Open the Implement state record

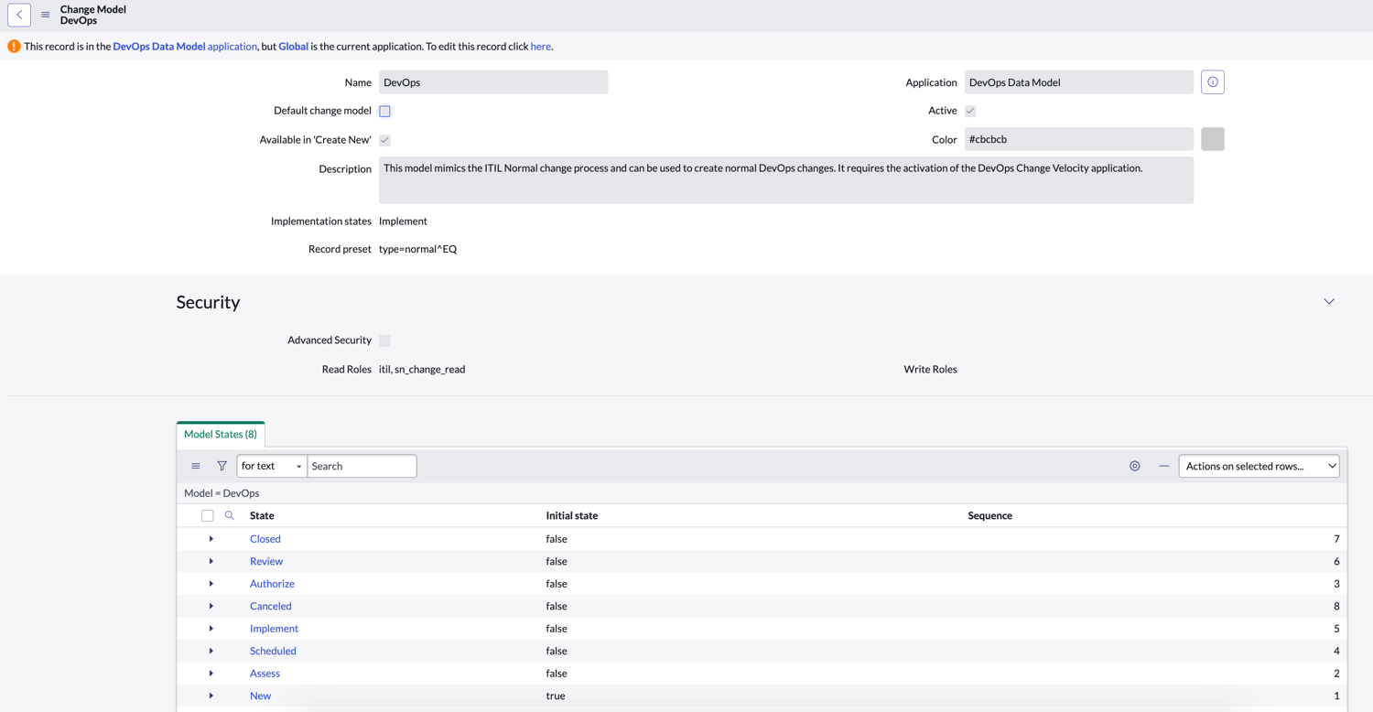point(274,629)
